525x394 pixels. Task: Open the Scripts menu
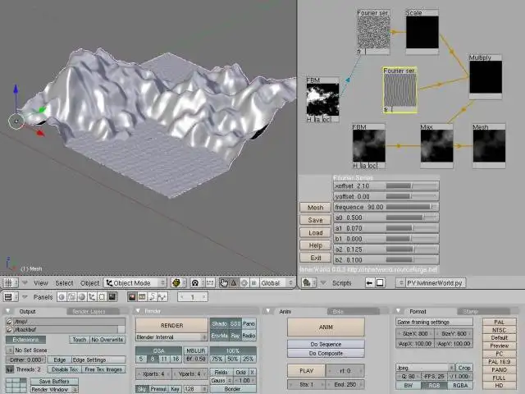pos(341,283)
